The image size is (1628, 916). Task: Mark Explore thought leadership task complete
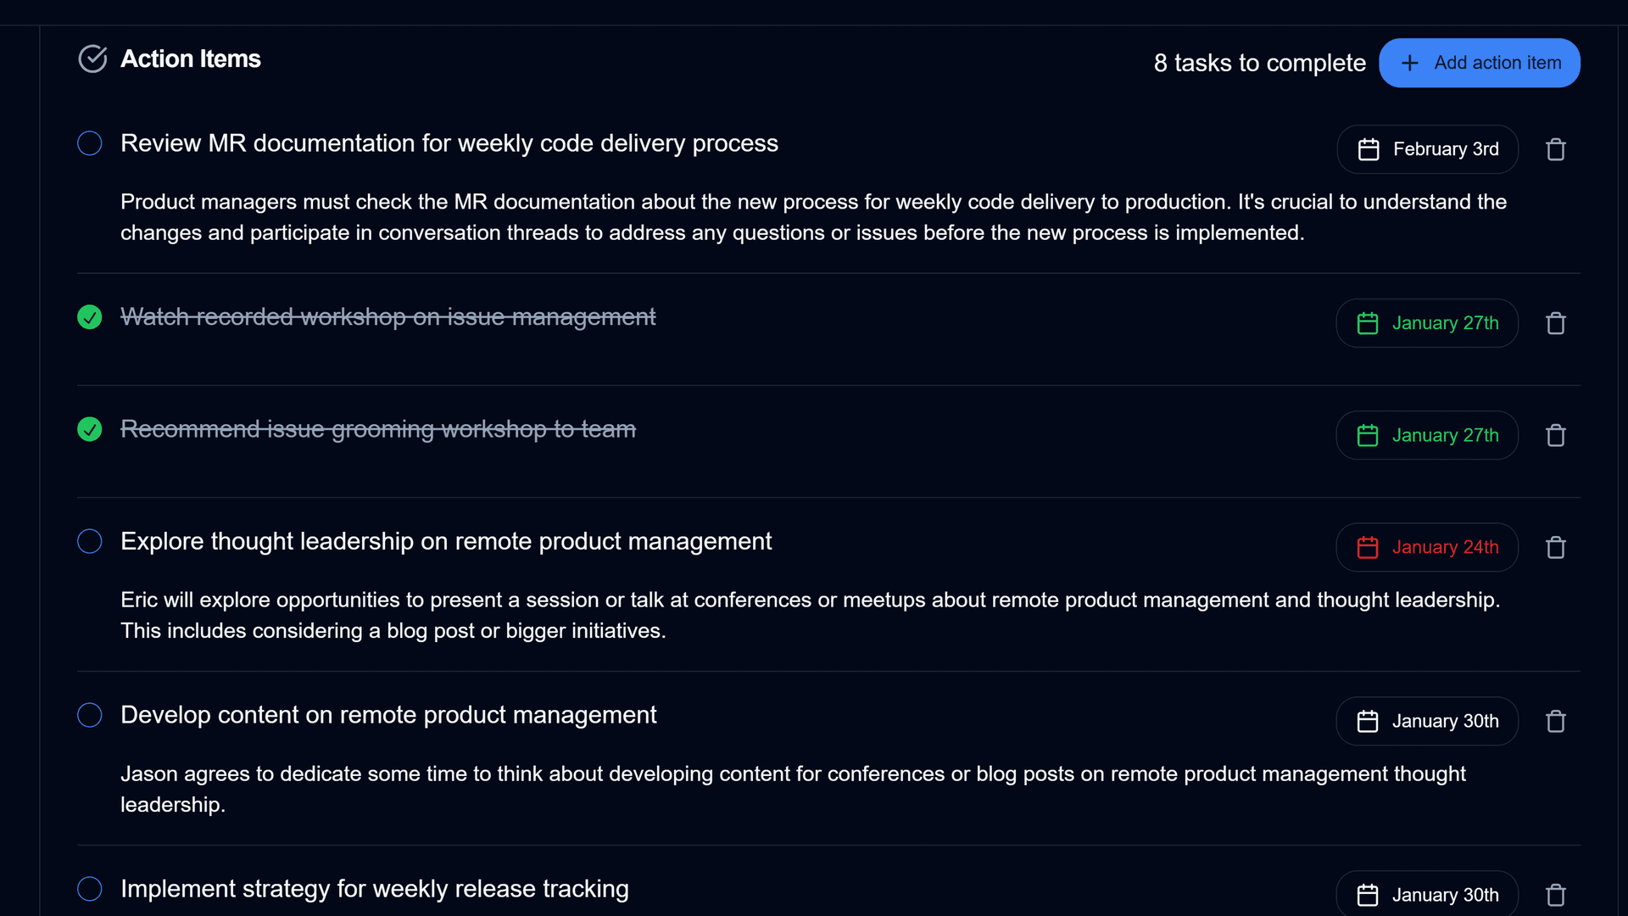90,541
